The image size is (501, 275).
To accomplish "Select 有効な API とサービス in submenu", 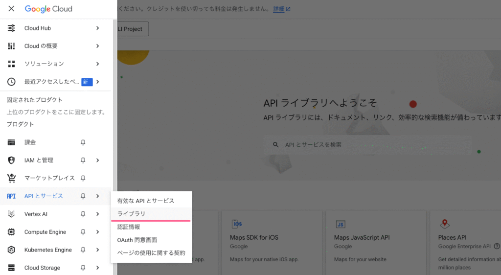I will pos(152,201).
